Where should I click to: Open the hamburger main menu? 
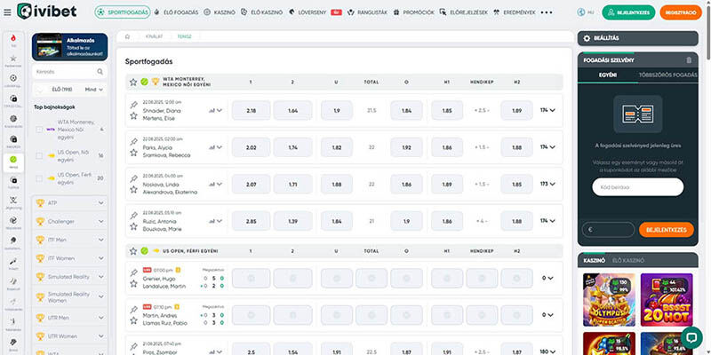click(7, 12)
